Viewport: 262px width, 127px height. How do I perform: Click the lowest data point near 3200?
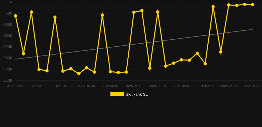coord(79,74)
